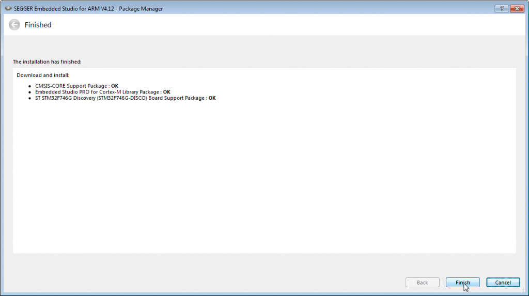The image size is (529, 296).
Task: Click the window title text in the title bar
Action: point(88,9)
